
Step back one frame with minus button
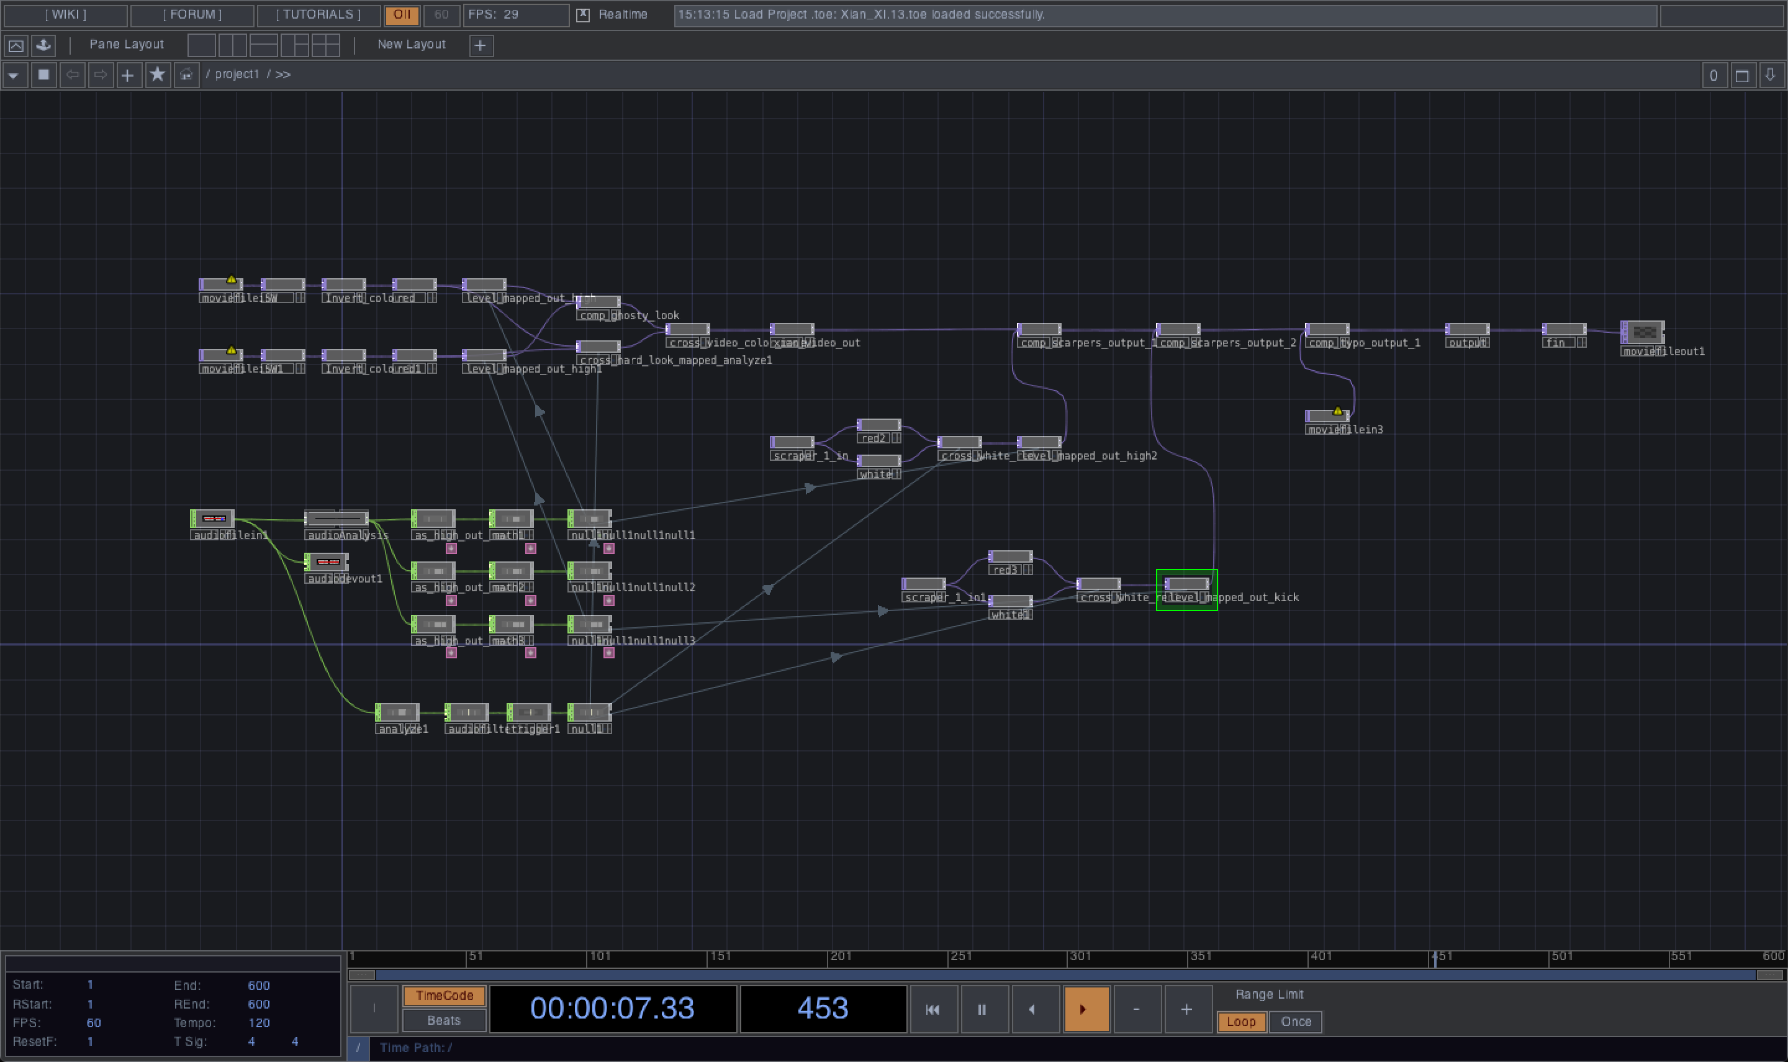1137,1009
